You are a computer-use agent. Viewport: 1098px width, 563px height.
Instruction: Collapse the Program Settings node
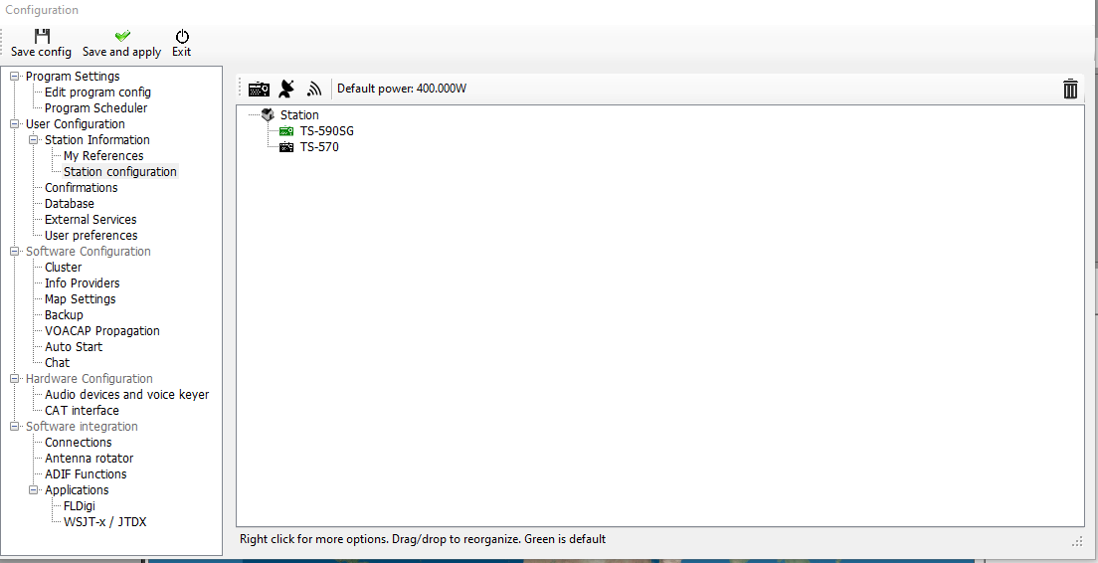click(x=14, y=77)
